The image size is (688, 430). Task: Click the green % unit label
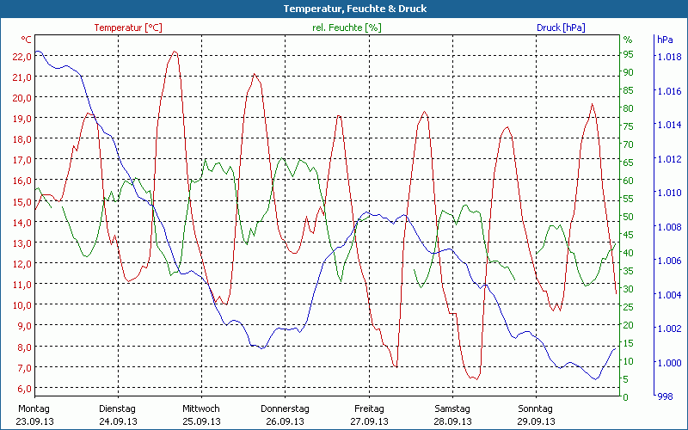(x=627, y=40)
